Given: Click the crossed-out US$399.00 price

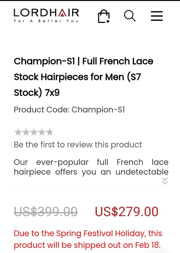Looking at the screenshot, I should [x=46, y=212].
